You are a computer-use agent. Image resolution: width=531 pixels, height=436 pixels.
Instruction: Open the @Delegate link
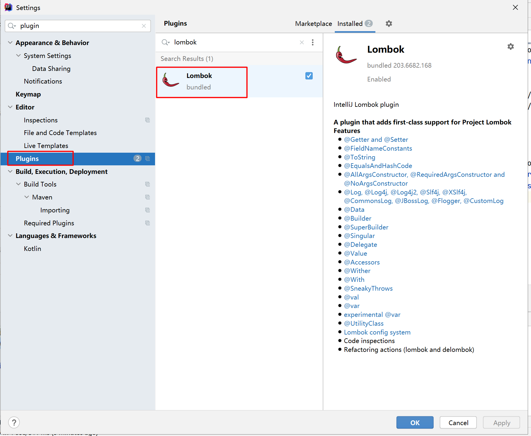[x=361, y=244]
